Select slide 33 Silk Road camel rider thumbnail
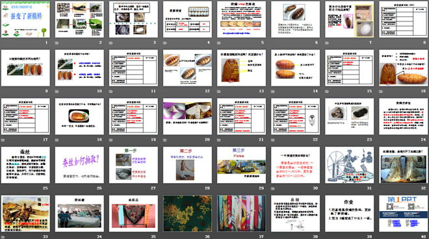Screen dimensions: 429x239 click(x=25, y=214)
